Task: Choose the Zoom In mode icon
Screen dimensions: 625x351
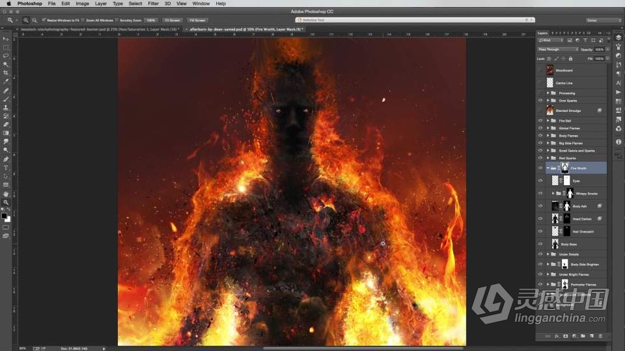Action: coord(26,20)
